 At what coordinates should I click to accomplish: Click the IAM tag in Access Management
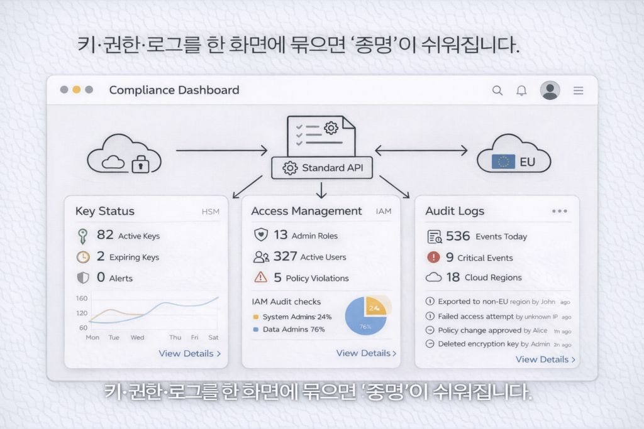coord(384,211)
